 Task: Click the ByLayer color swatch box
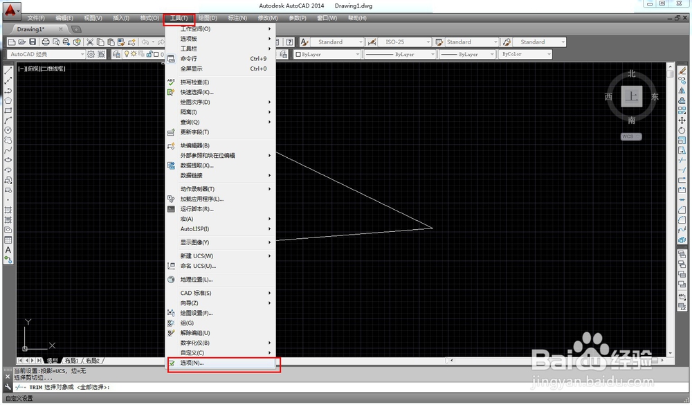coord(298,54)
